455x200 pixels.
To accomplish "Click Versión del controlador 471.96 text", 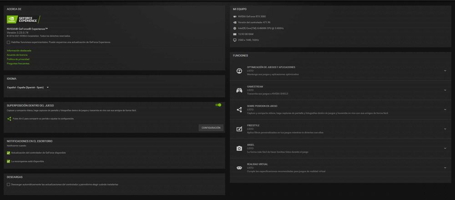I will (x=254, y=22).
